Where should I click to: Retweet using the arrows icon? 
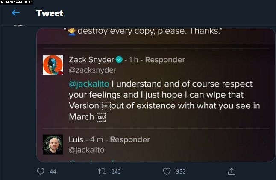coord(102,171)
